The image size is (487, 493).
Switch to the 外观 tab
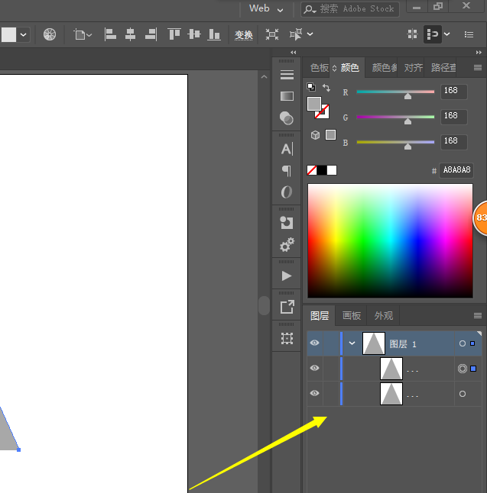(383, 316)
